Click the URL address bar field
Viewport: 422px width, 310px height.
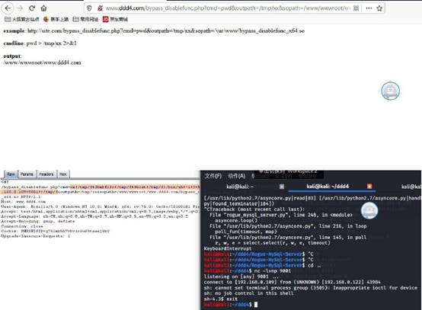(x=228, y=8)
